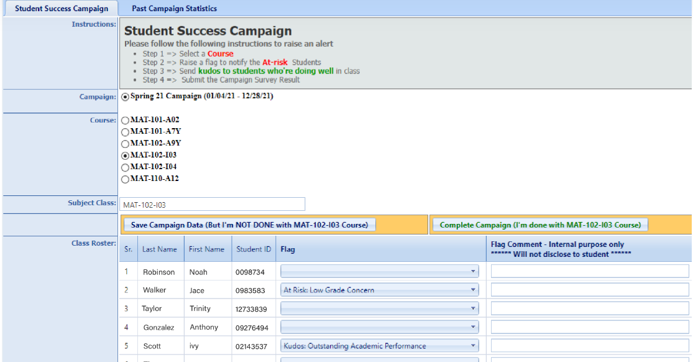
Task: Click the Subject Class text field
Action: pyautogui.click(x=212, y=205)
